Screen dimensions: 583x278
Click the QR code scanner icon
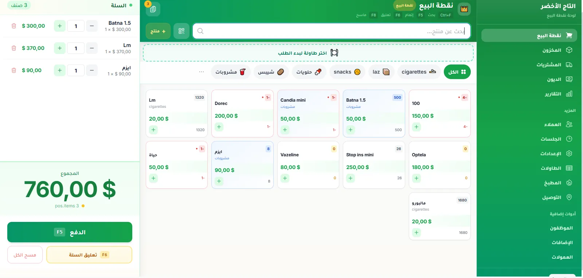tap(181, 31)
